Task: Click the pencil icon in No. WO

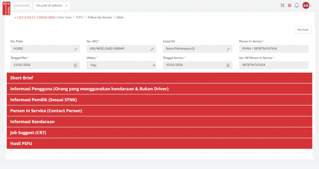Action: point(152,49)
